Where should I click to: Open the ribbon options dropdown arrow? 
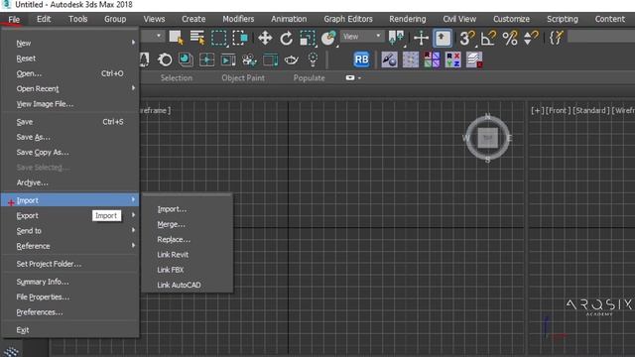(359, 78)
